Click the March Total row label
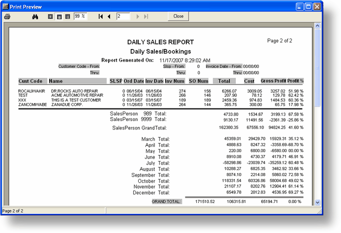Image resolution: width=341 pixels, height=233 pixels. pyautogui.click(x=156, y=139)
